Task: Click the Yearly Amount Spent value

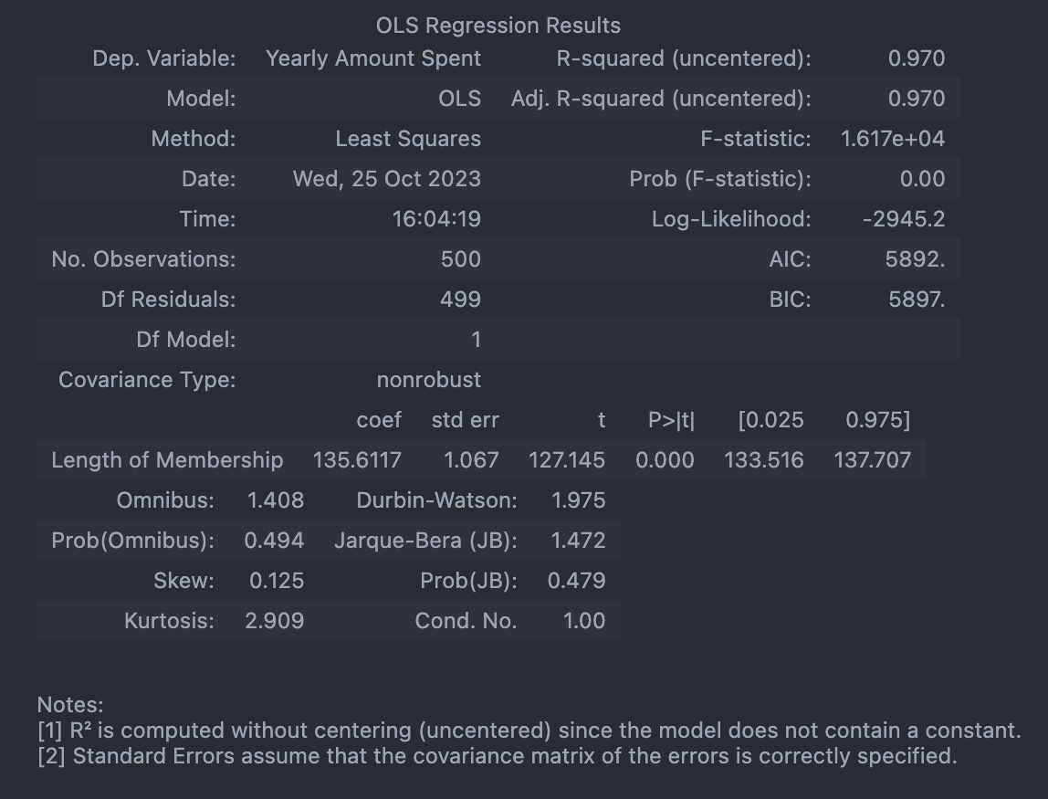Action: pyautogui.click(x=373, y=58)
